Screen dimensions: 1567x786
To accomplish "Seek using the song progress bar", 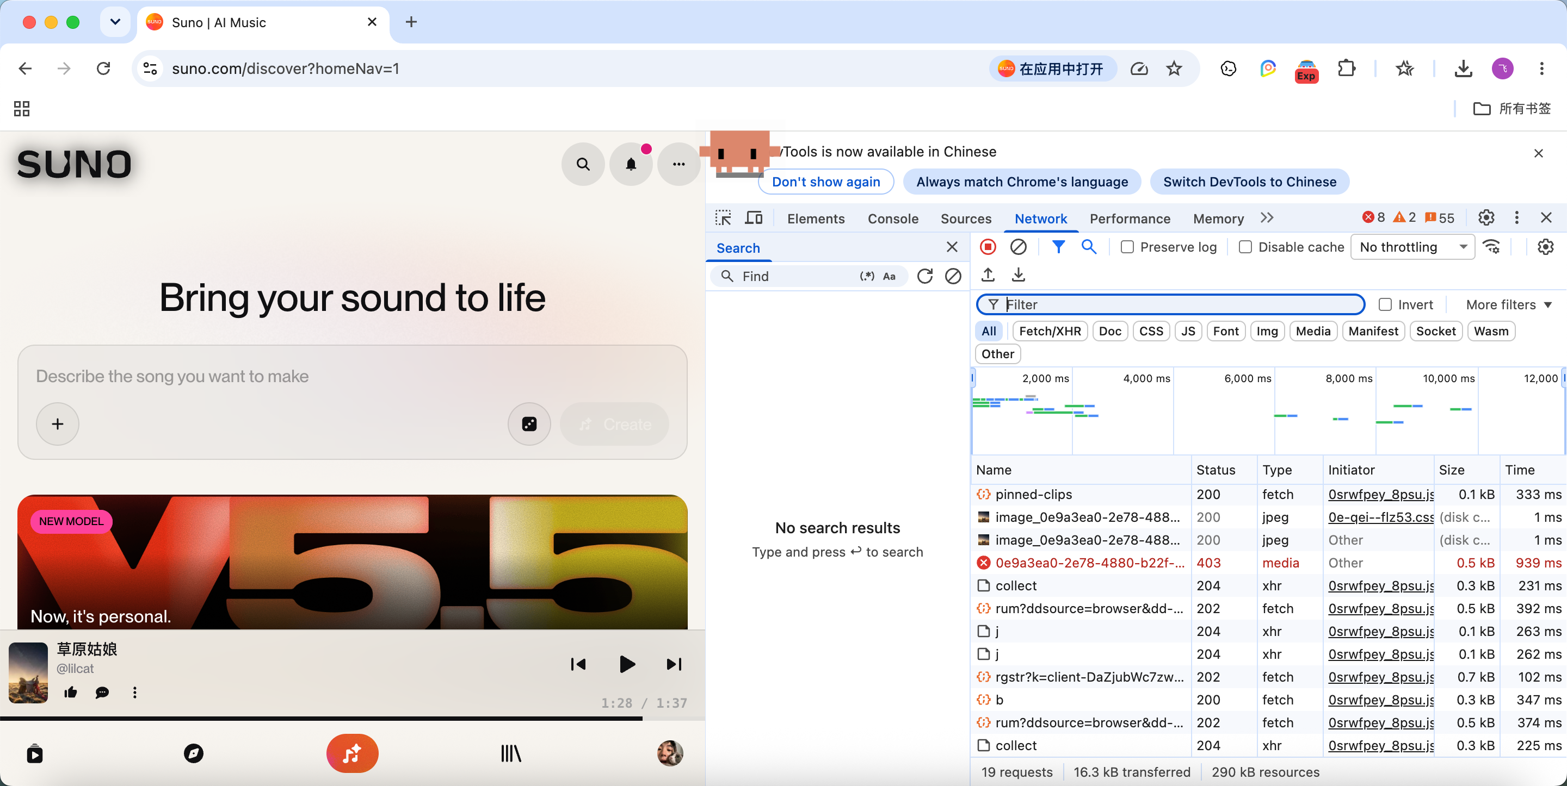I will click(352, 719).
